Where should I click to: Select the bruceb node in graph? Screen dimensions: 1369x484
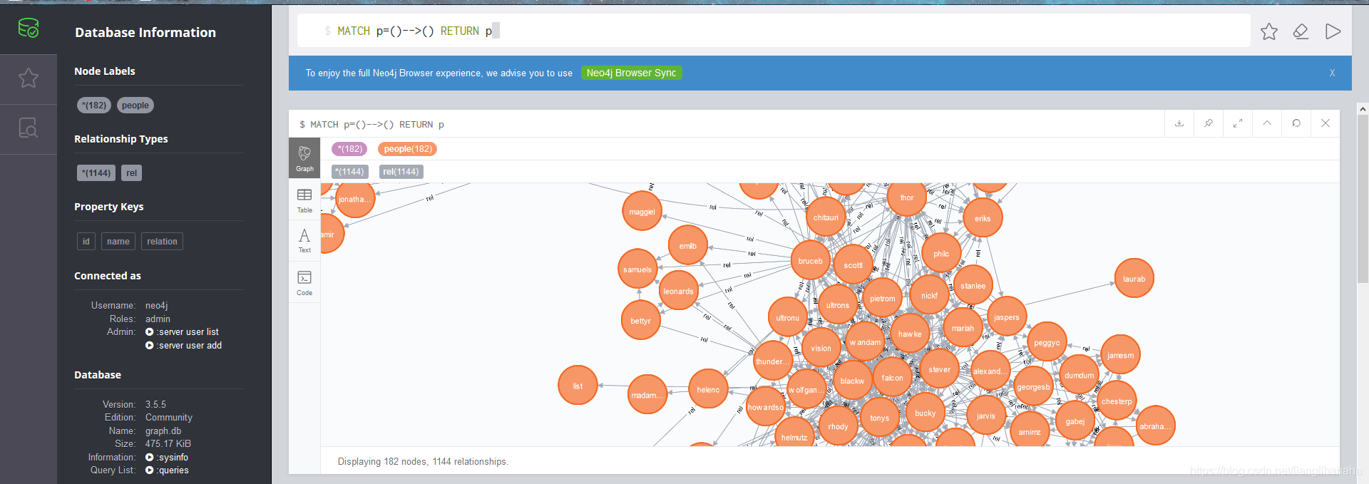(811, 261)
